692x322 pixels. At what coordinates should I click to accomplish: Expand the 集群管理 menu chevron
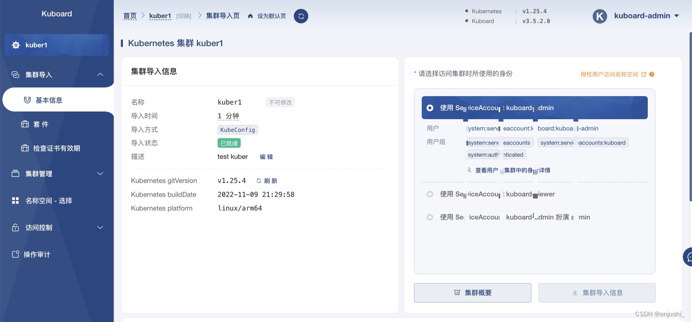click(x=100, y=173)
